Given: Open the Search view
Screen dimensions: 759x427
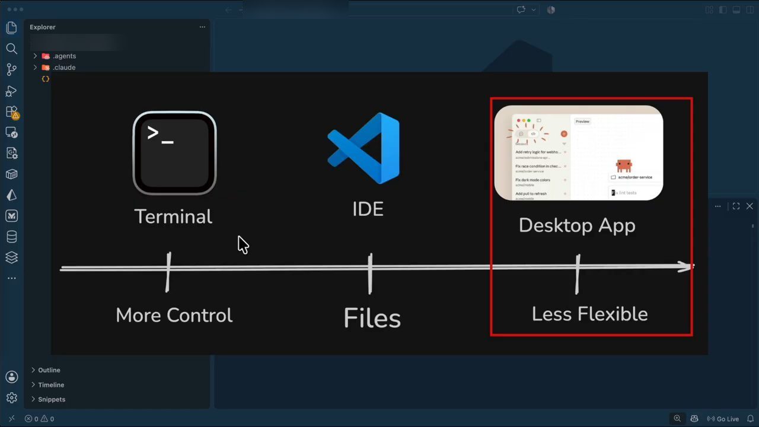Looking at the screenshot, I should [x=11, y=49].
